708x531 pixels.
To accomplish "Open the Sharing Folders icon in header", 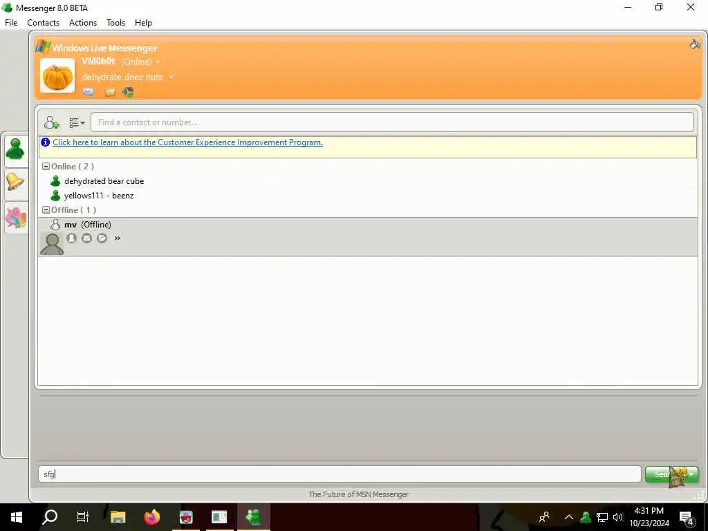I will (x=110, y=93).
